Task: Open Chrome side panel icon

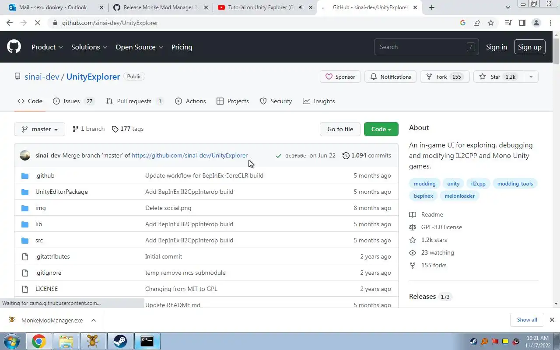Action: coord(522,23)
